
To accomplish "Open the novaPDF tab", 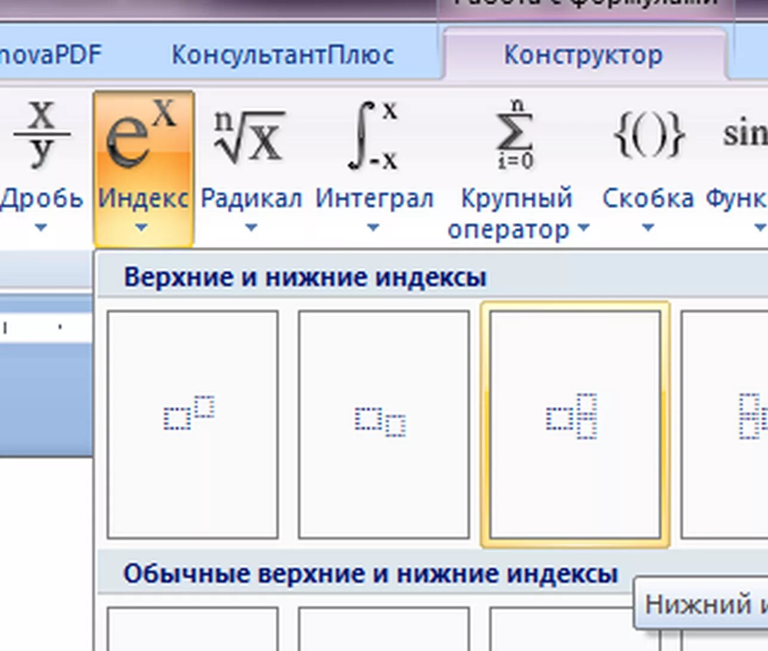I will click(x=51, y=55).
